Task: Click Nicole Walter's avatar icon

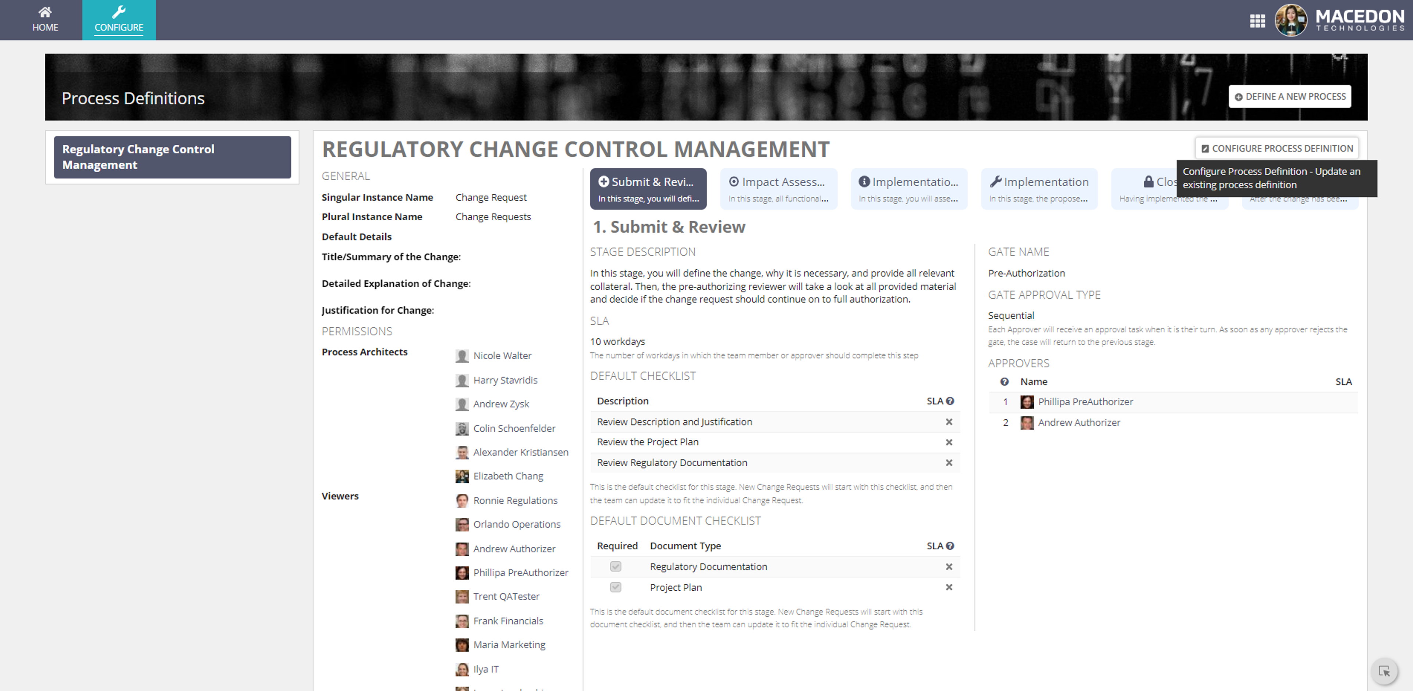Action: click(462, 356)
